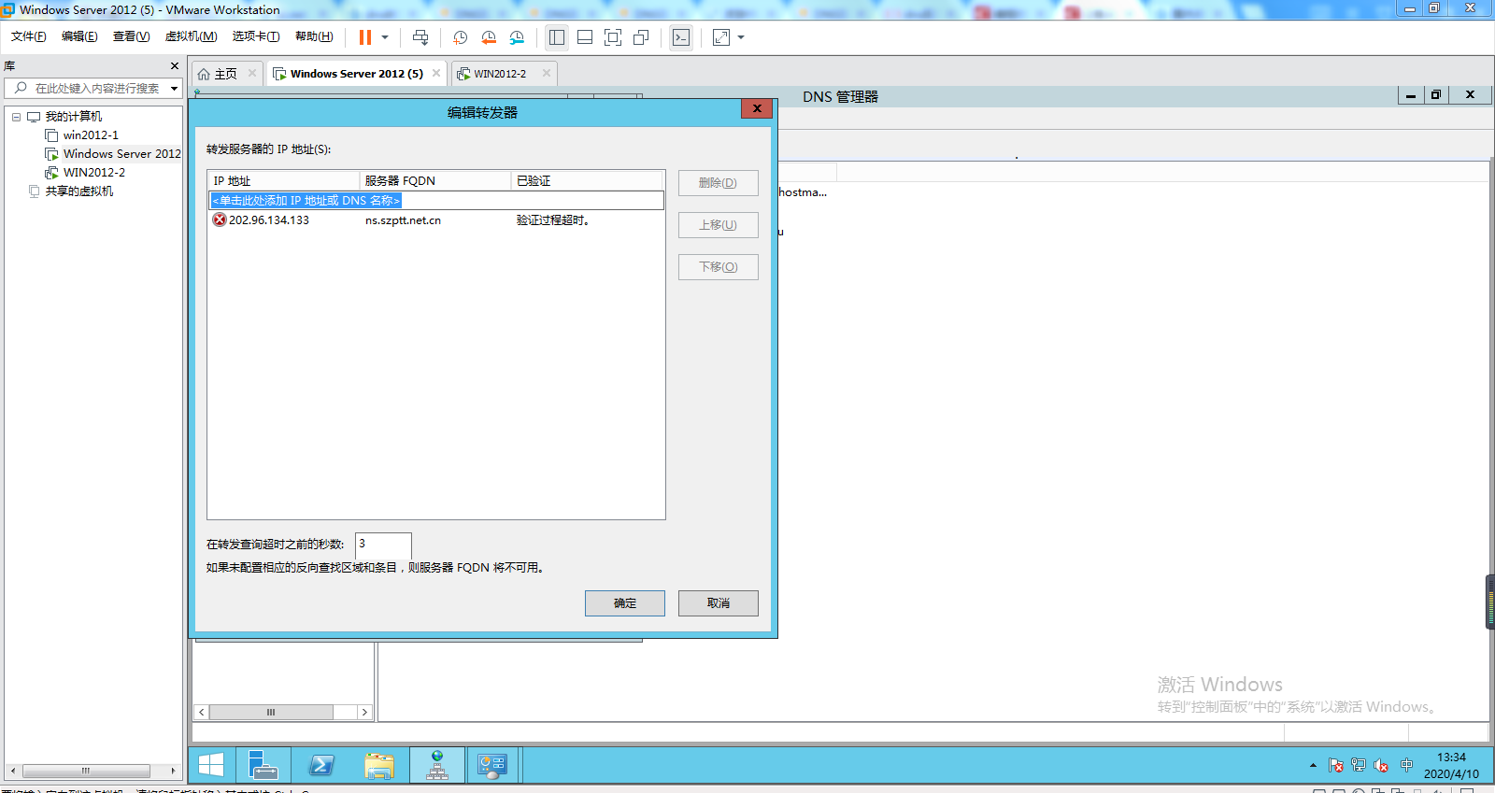
Task: Click the 验证过程超时 status cell
Action: click(x=553, y=220)
